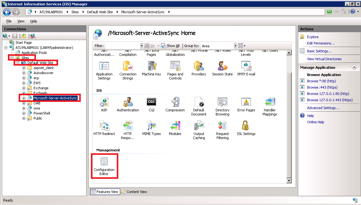The height and width of the screenshot is (205, 361).
Task: Select the owa tree item
Action: (x=37, y=108)
